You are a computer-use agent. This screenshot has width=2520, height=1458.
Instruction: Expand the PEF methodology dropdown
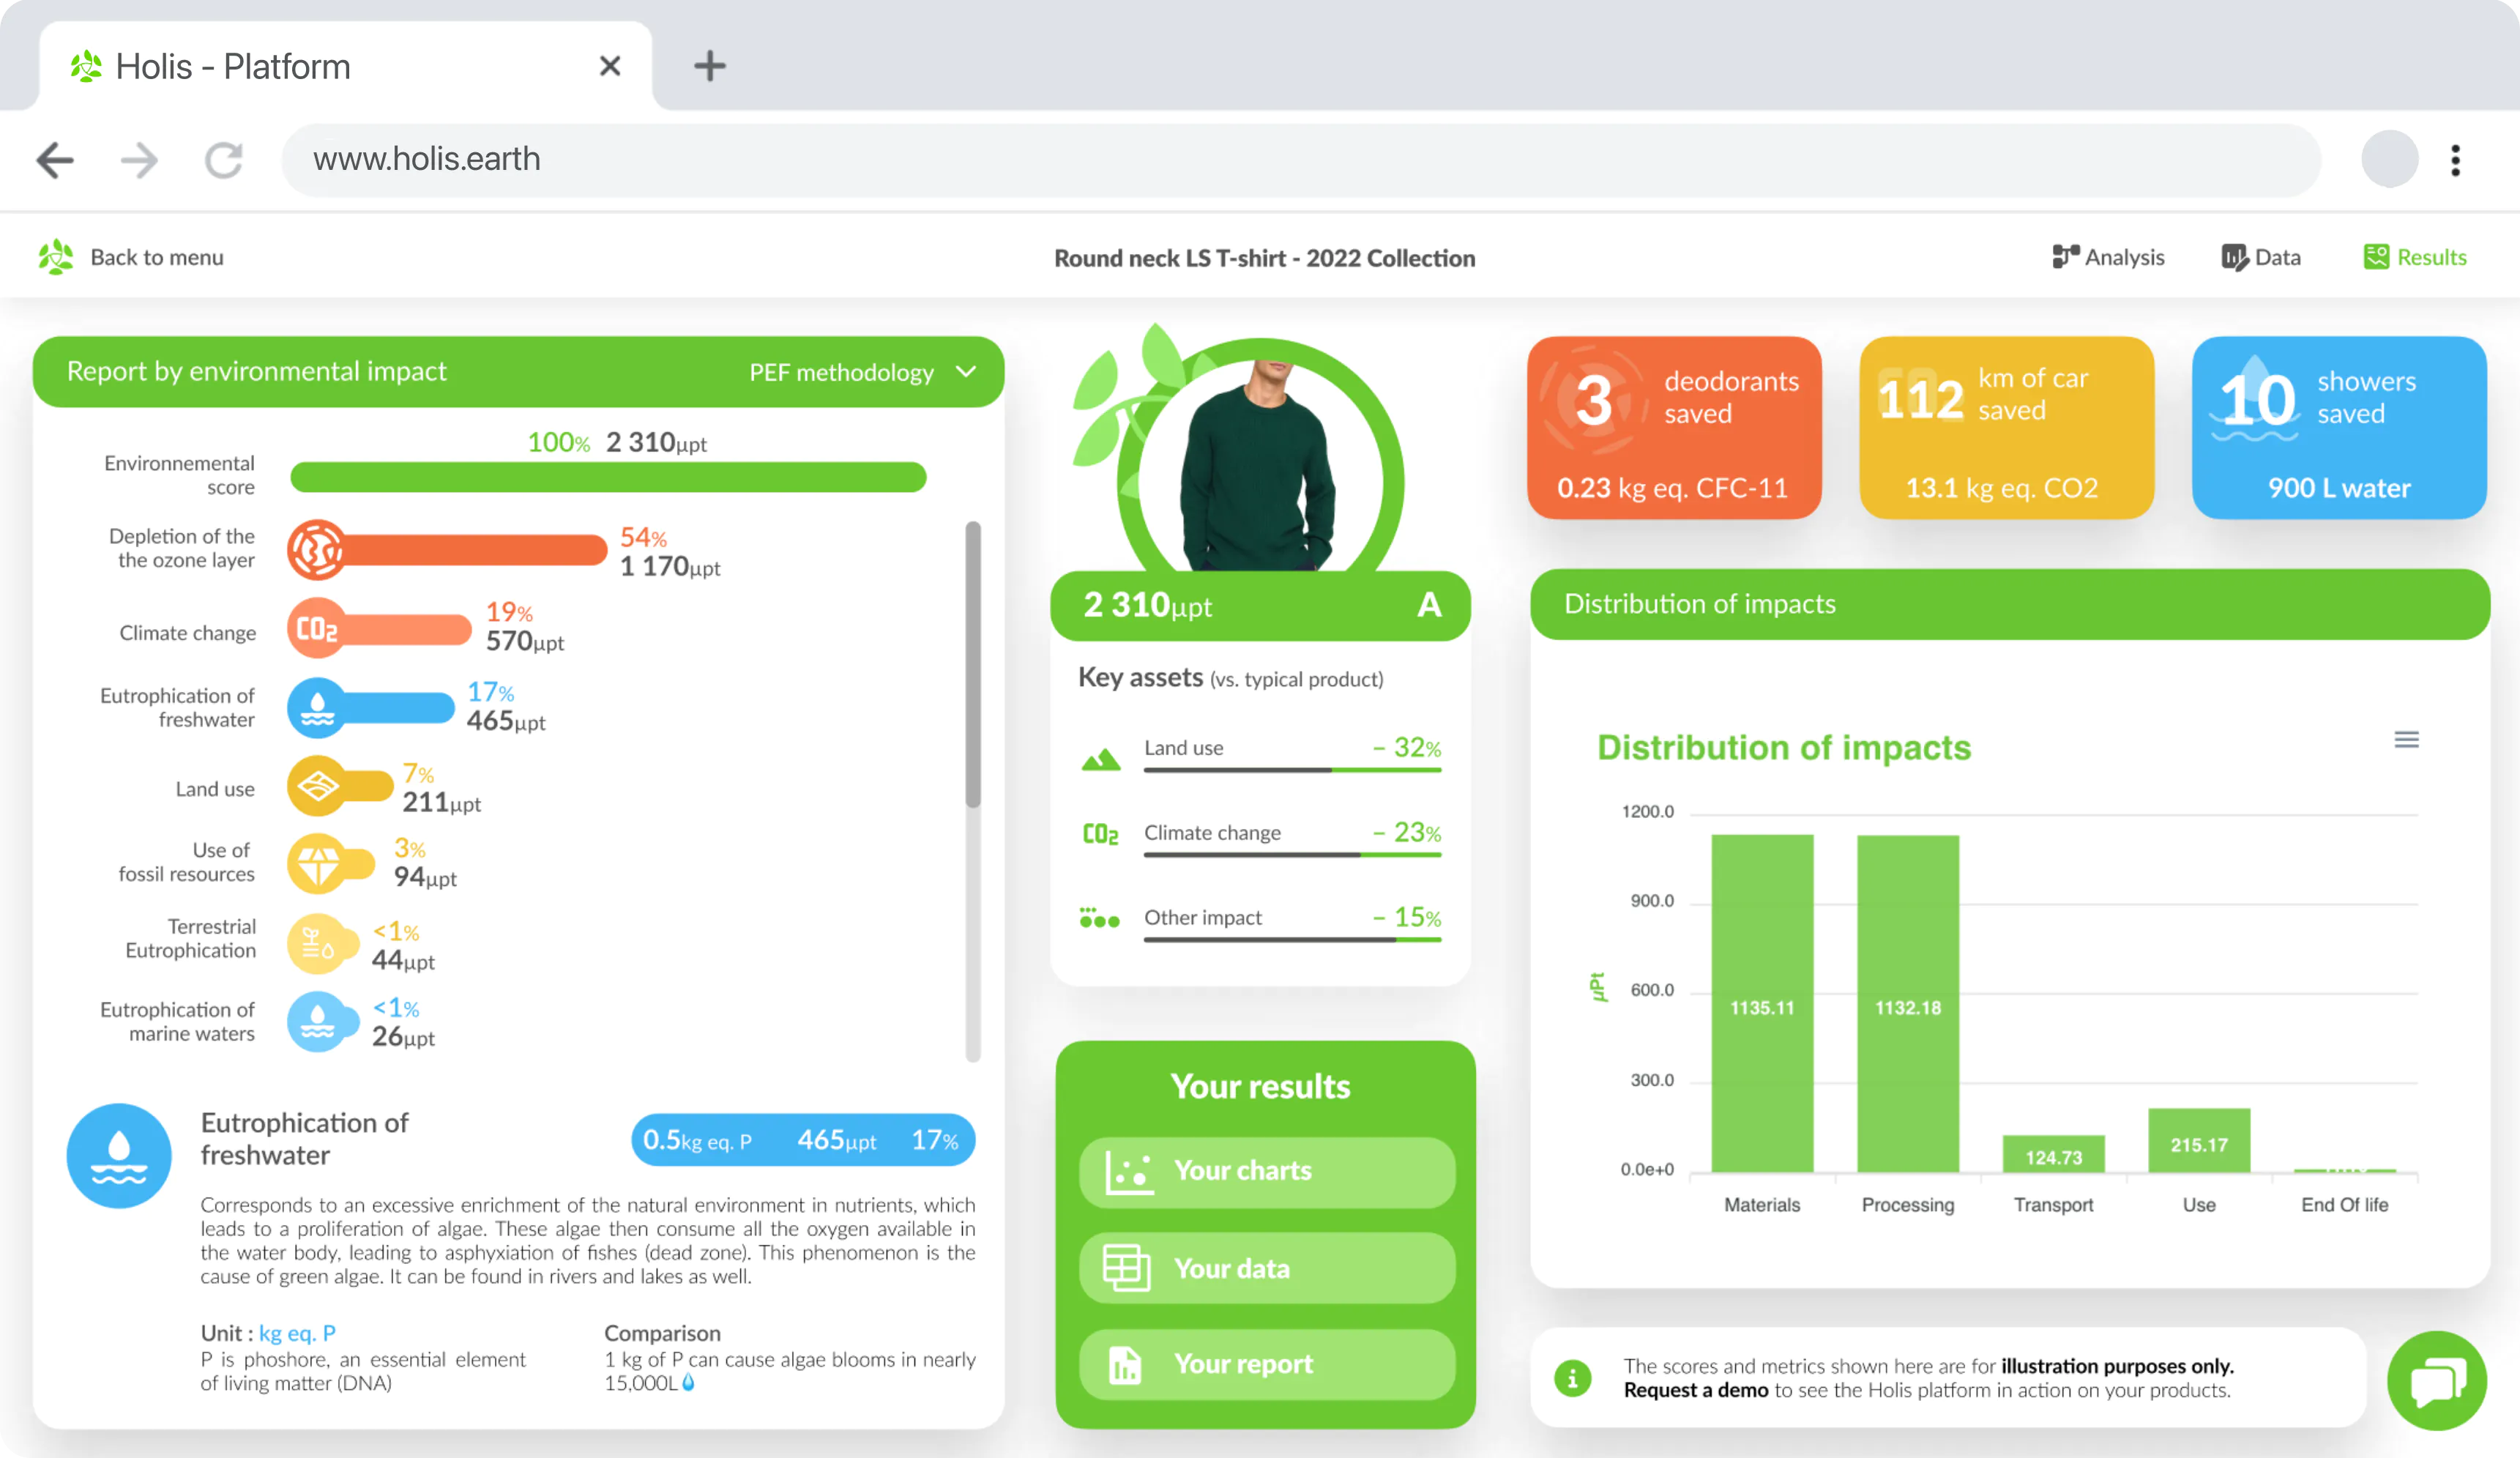click(x=862, y=372)
